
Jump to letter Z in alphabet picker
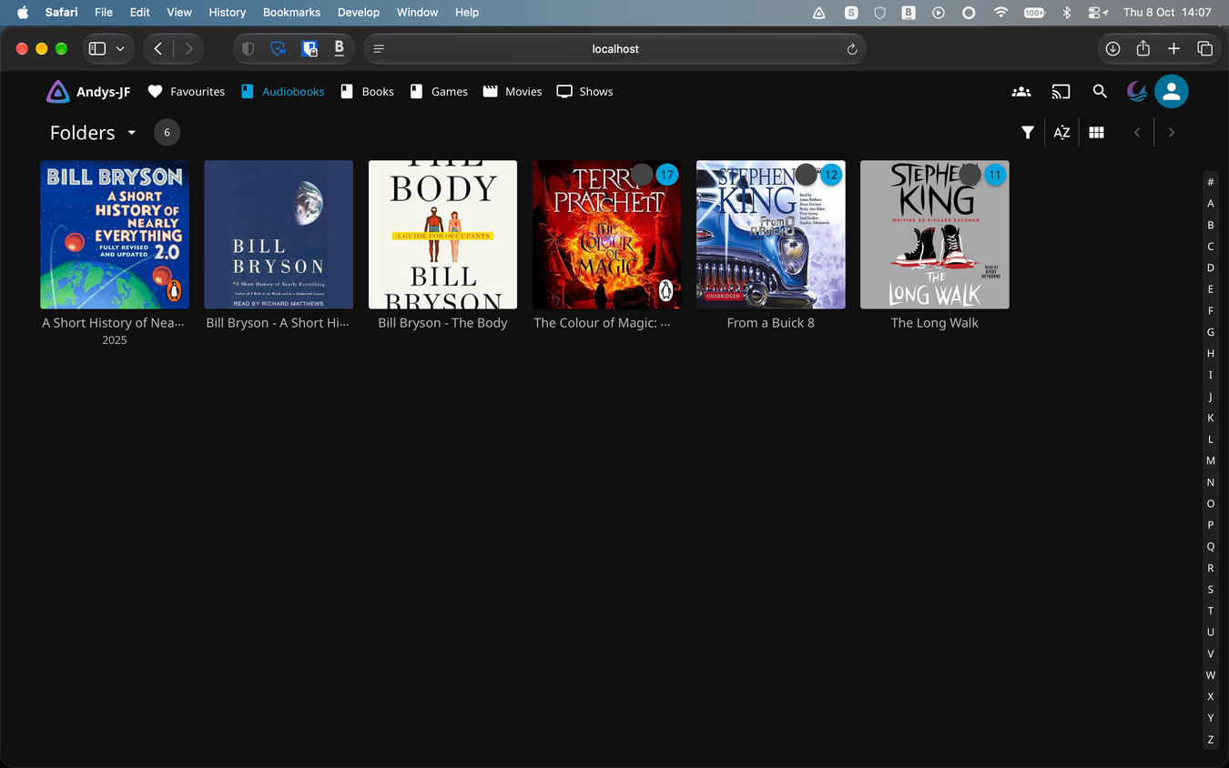(1211, 740)
